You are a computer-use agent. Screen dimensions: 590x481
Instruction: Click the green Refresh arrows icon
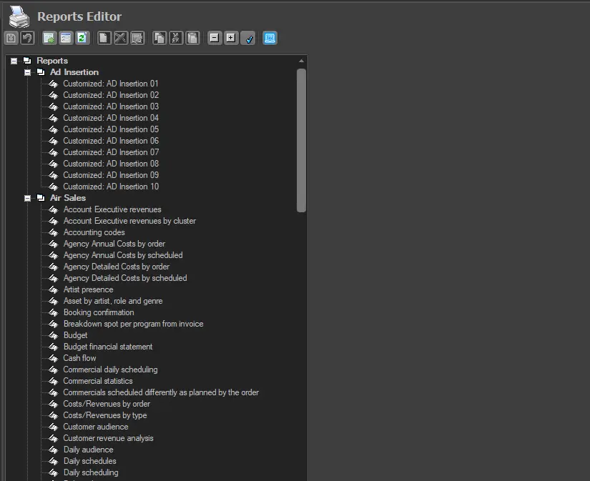click(x=82, y=39)
